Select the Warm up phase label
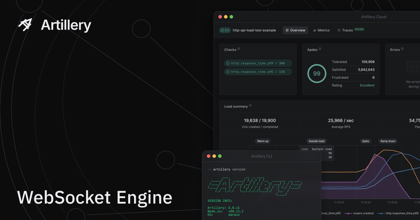This screenshot has width=420, height=220. pos(263,141)
